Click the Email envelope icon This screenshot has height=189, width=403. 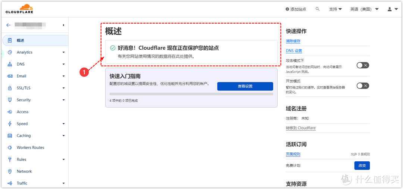(10, 76)
